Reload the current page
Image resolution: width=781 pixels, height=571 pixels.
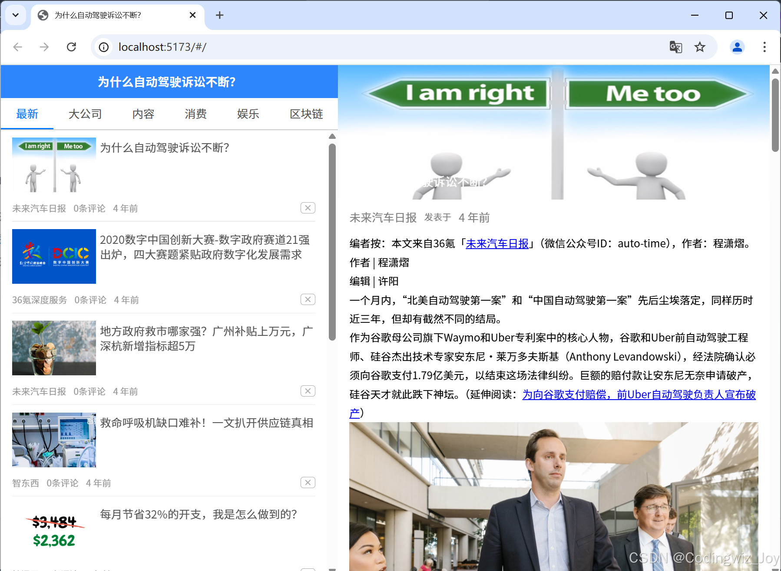pos(72,47)
